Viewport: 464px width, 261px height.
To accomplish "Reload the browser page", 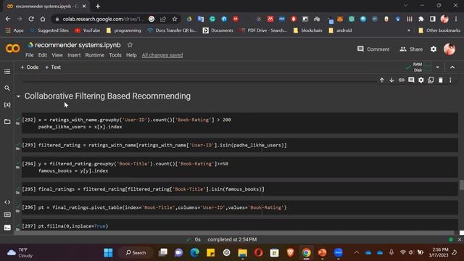I will tap(31, 19).
